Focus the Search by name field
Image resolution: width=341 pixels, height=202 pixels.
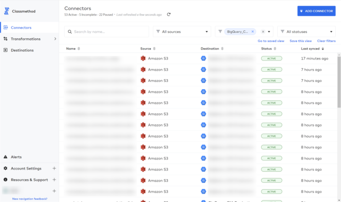(107, 32)
